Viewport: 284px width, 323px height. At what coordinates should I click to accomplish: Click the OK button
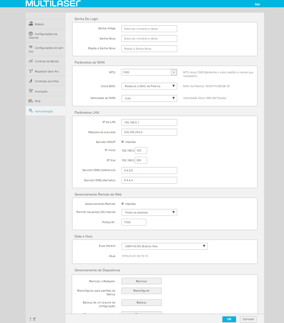[229, 319]
